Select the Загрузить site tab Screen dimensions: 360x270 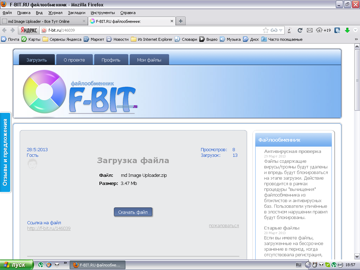pos(37,60)
